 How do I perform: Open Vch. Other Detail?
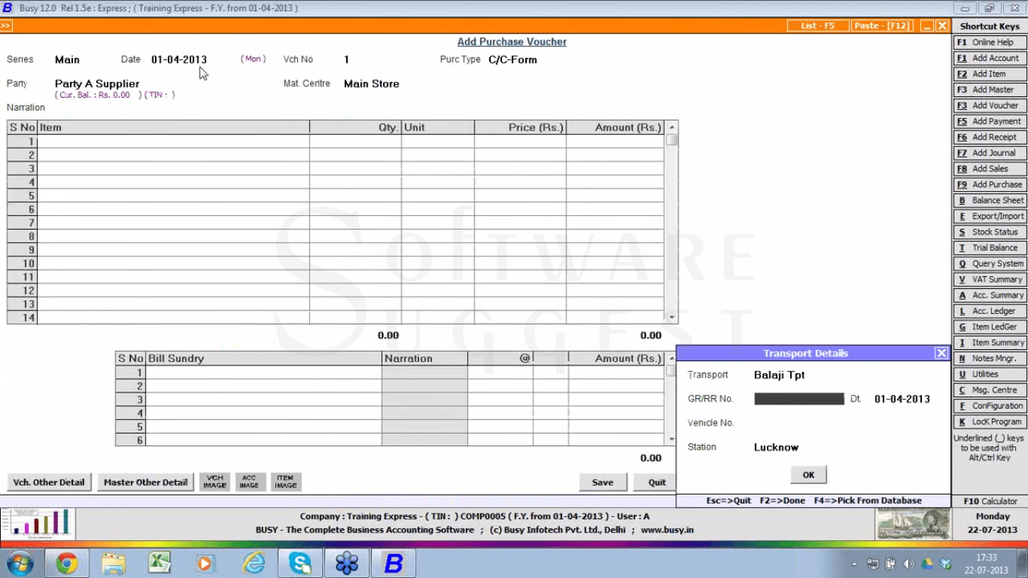49,482
